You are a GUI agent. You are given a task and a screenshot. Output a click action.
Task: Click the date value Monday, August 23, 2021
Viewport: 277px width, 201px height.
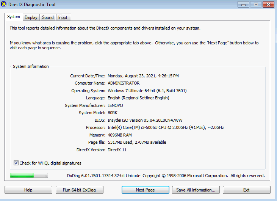[143, 76]
